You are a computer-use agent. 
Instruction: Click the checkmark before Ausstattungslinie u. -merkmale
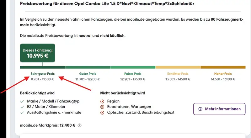point(22,112)
